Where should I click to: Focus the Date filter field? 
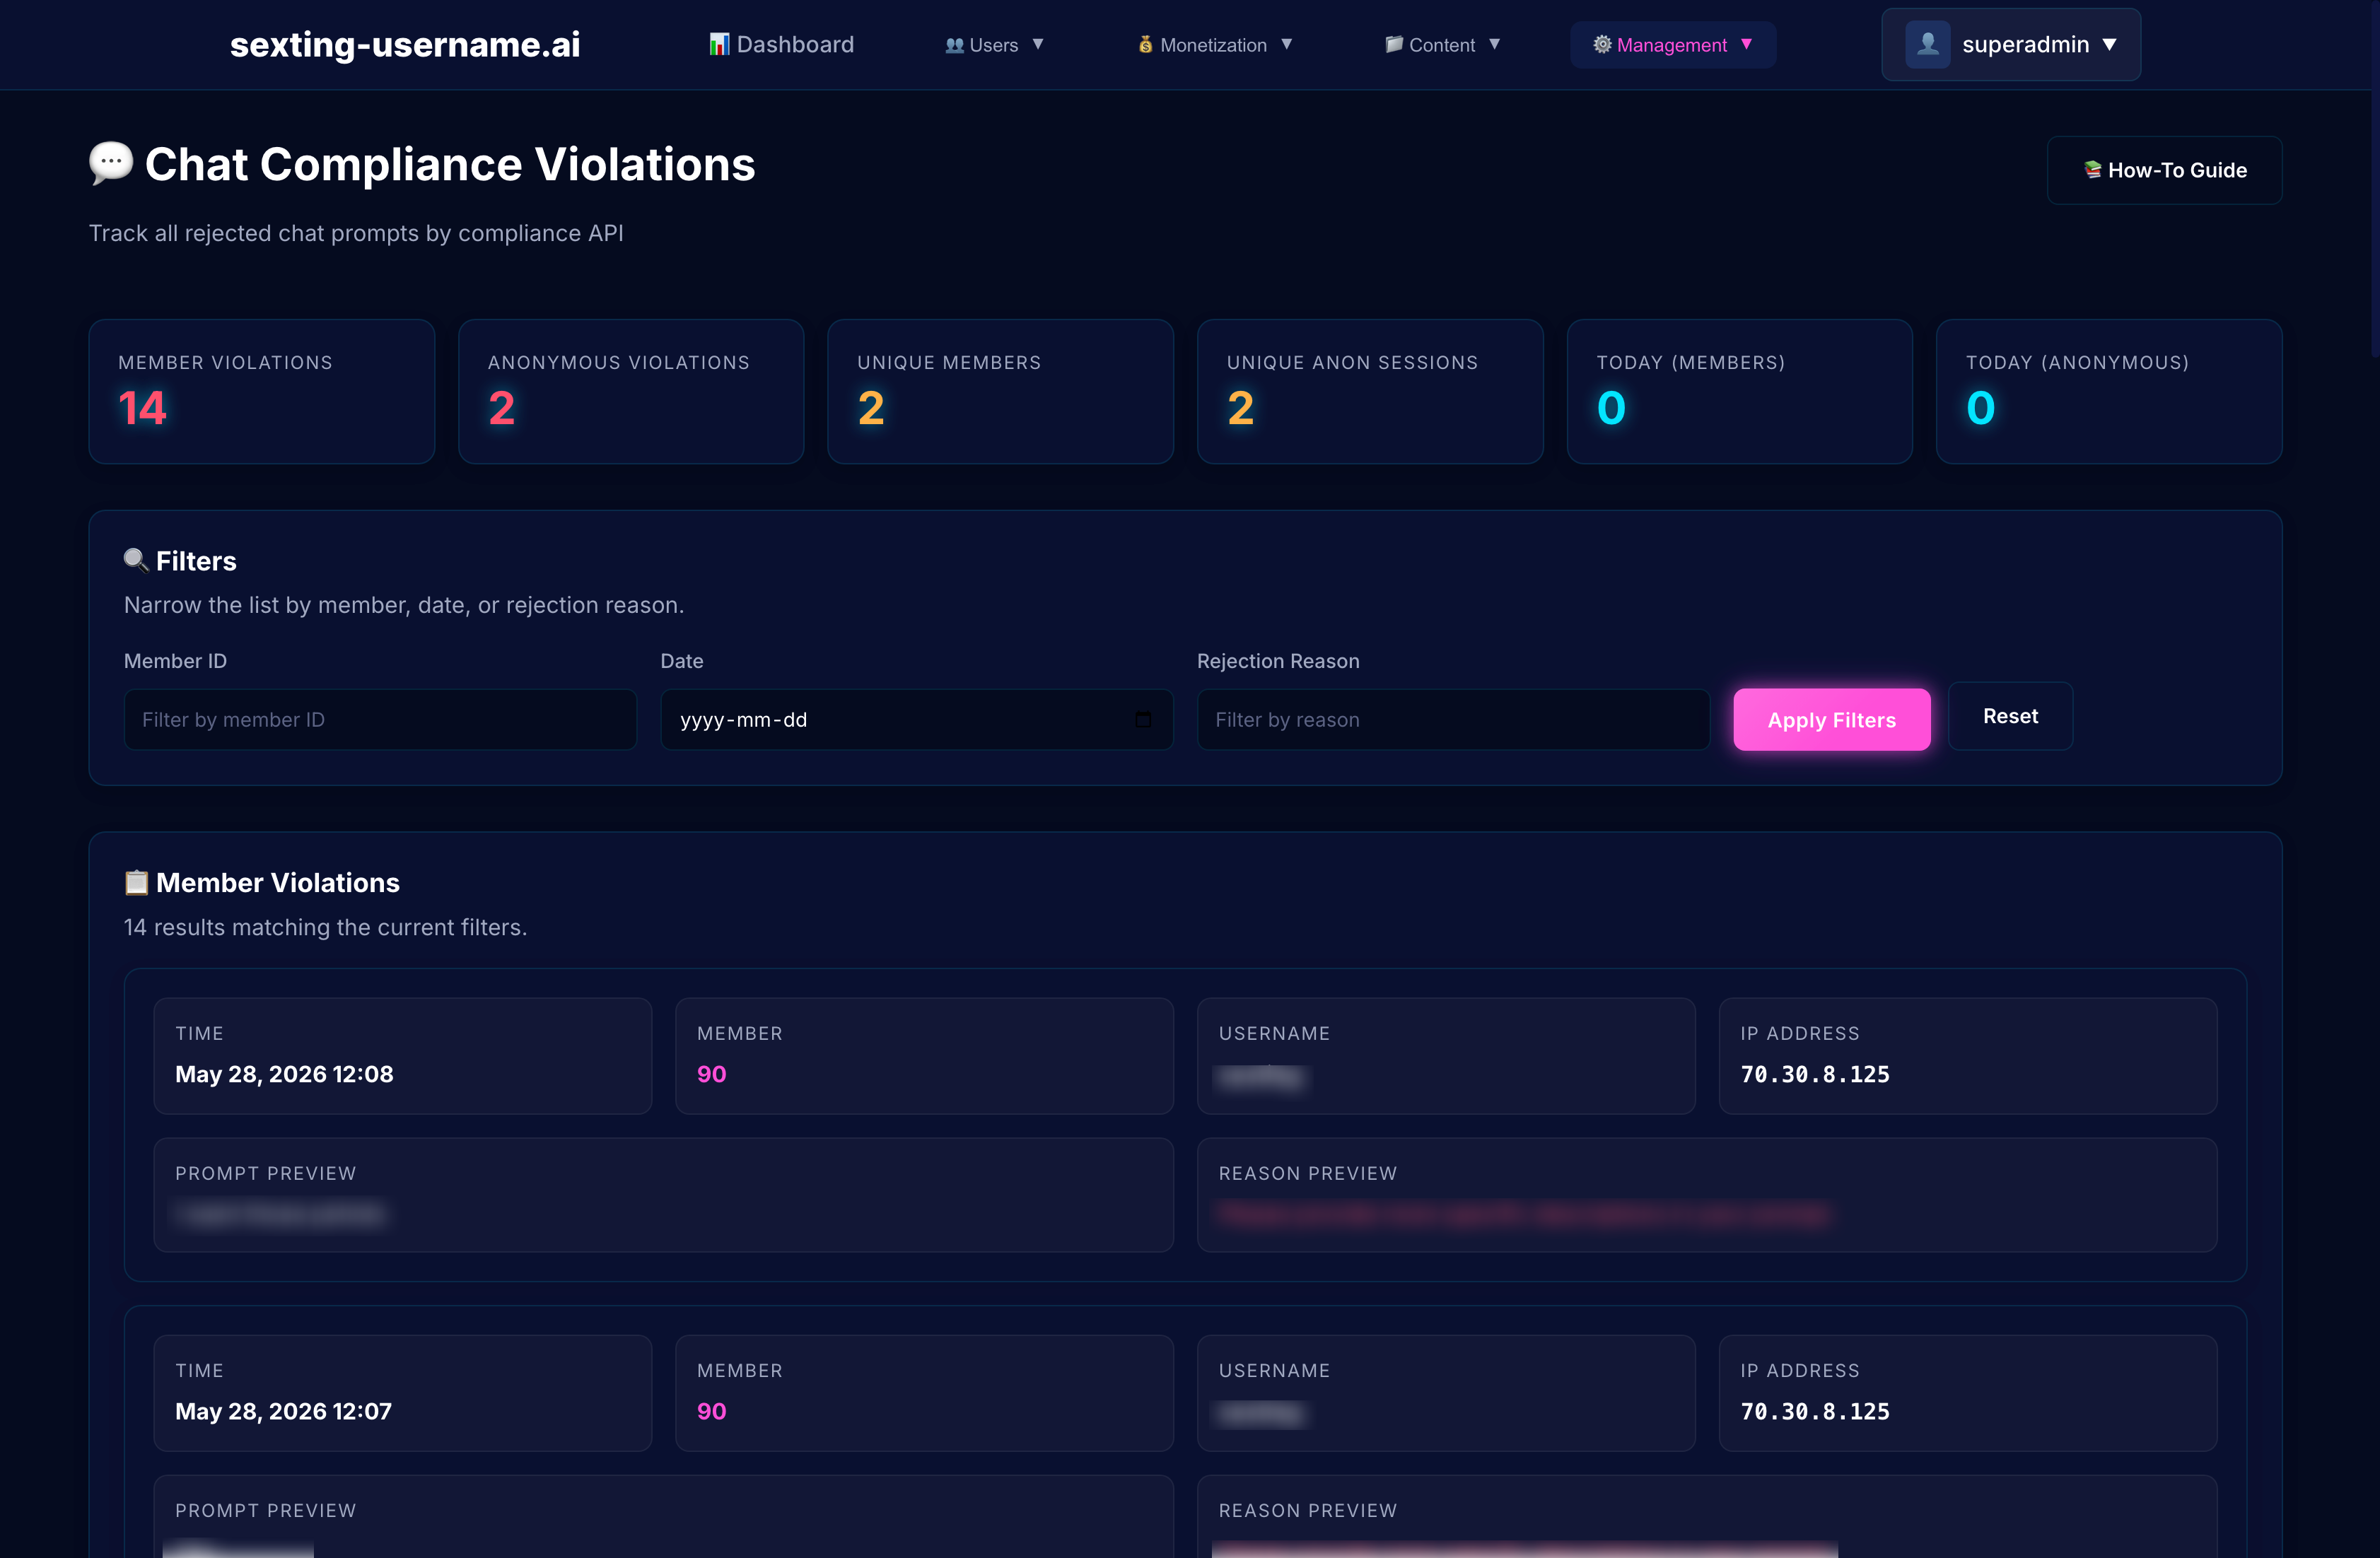pos(916,719)
